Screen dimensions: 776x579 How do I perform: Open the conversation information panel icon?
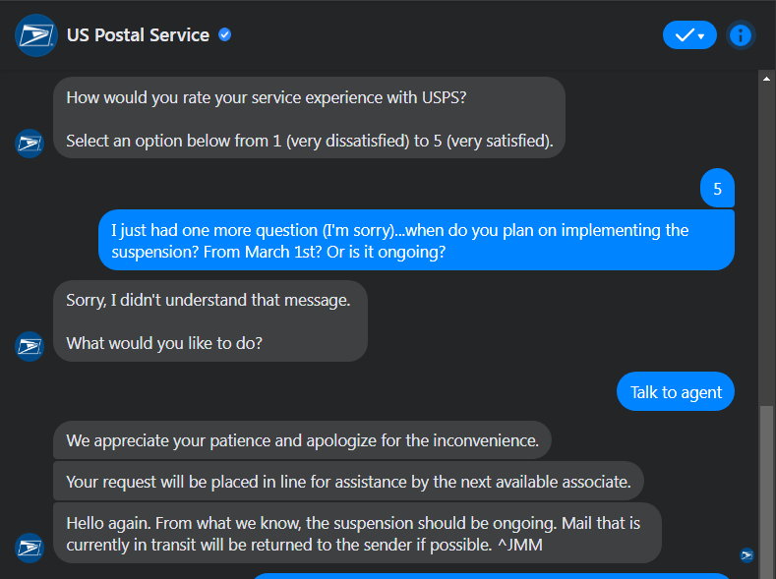tap(741, 35)
